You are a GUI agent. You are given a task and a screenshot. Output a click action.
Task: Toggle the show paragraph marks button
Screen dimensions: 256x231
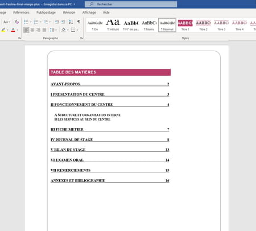point(79,22)
